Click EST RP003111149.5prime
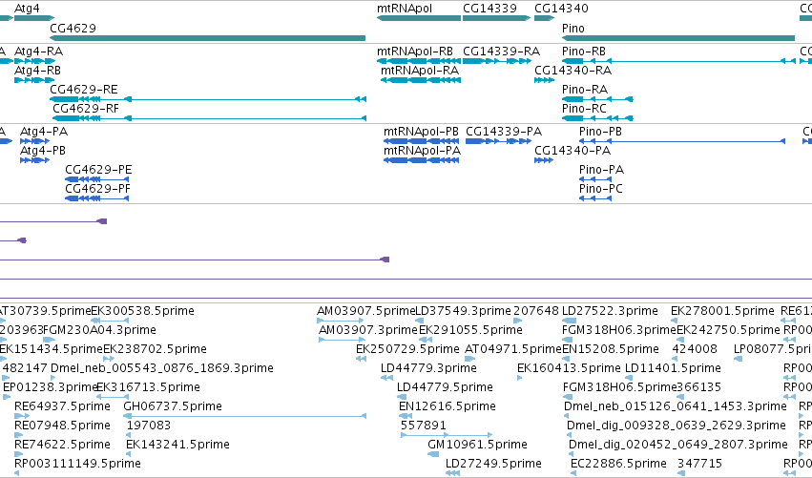The image size is (812, 478). click(77, 464)
